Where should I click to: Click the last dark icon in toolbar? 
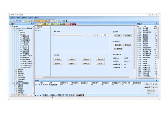[66, 21]
